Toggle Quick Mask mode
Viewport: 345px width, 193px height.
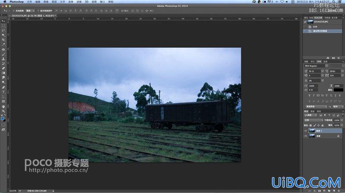[x=3, y=125]
